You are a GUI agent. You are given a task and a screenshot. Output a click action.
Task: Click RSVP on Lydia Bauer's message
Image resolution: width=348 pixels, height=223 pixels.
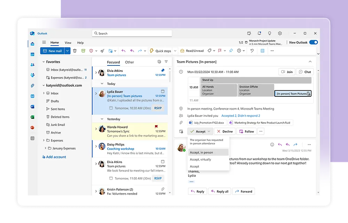pyautogui.click(x=158, y=108)
